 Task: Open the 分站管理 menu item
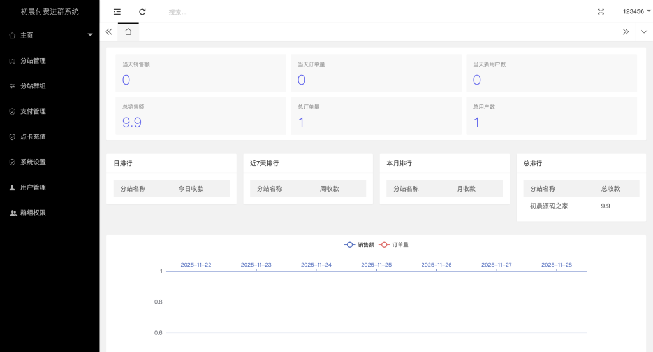(50, 60)
